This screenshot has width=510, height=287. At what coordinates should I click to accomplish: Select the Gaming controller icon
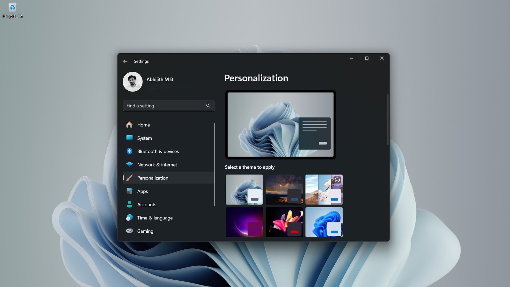(129, 231)
